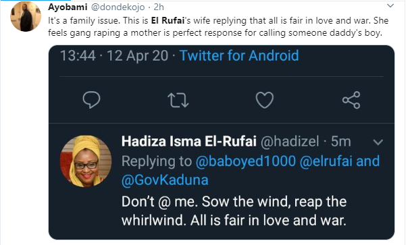The height and width of the screenshot is (245, 408).
Task: Open the @baboyed1000 mention
Action: coord(246,161)
